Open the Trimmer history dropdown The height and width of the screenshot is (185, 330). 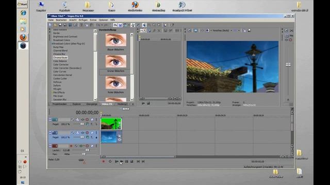[144, 31]
